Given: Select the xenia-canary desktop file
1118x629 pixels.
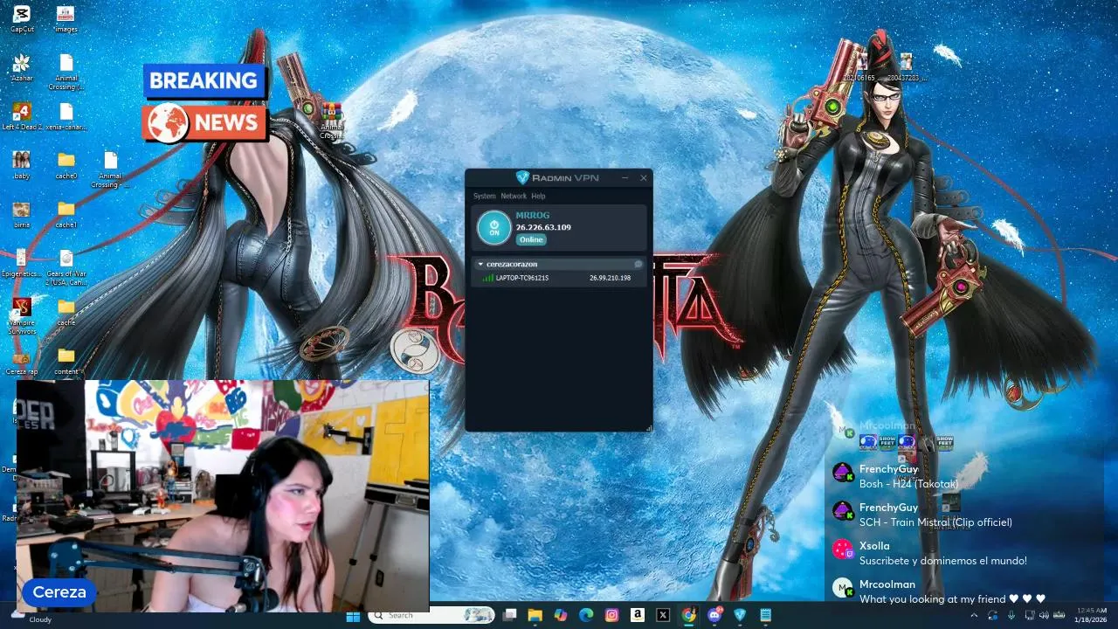Looking at the screenshot, I should (66, 116).
